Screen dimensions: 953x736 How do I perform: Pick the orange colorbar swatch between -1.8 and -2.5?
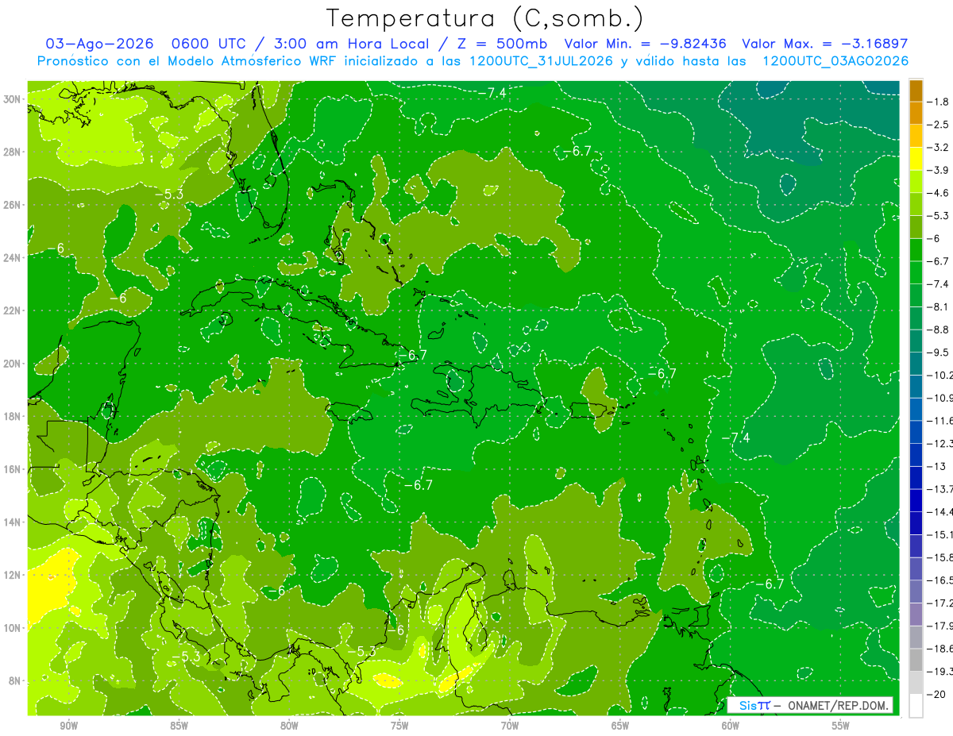916,114
